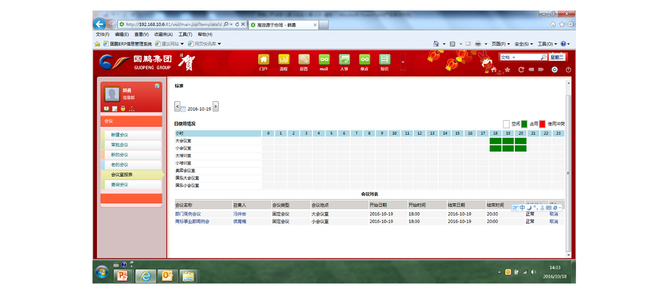Click 小会议室 occupied slot at hour 20
The image size is (669, 294).
click(x=521, y=149)
